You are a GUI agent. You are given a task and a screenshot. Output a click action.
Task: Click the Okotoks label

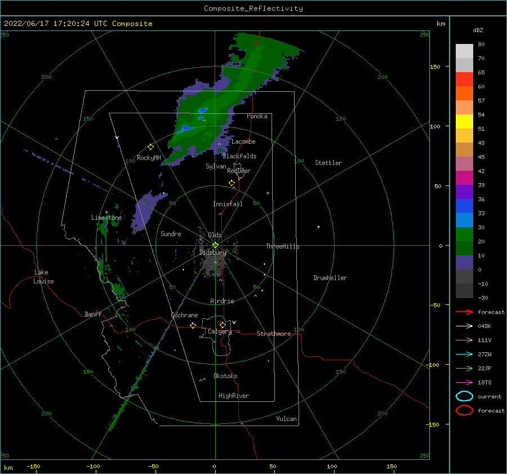coord(225,376)
